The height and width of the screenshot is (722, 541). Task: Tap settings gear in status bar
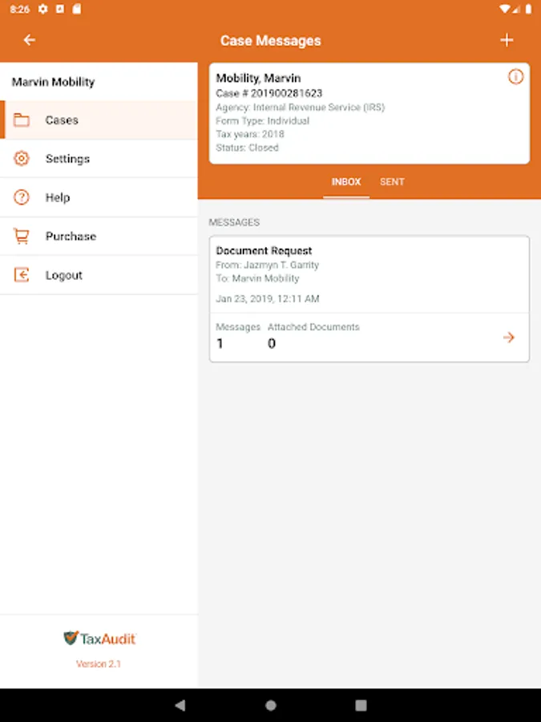pos(42,9)
